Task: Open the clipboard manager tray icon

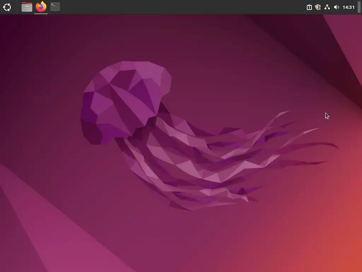Action: [x=309, y=7]
